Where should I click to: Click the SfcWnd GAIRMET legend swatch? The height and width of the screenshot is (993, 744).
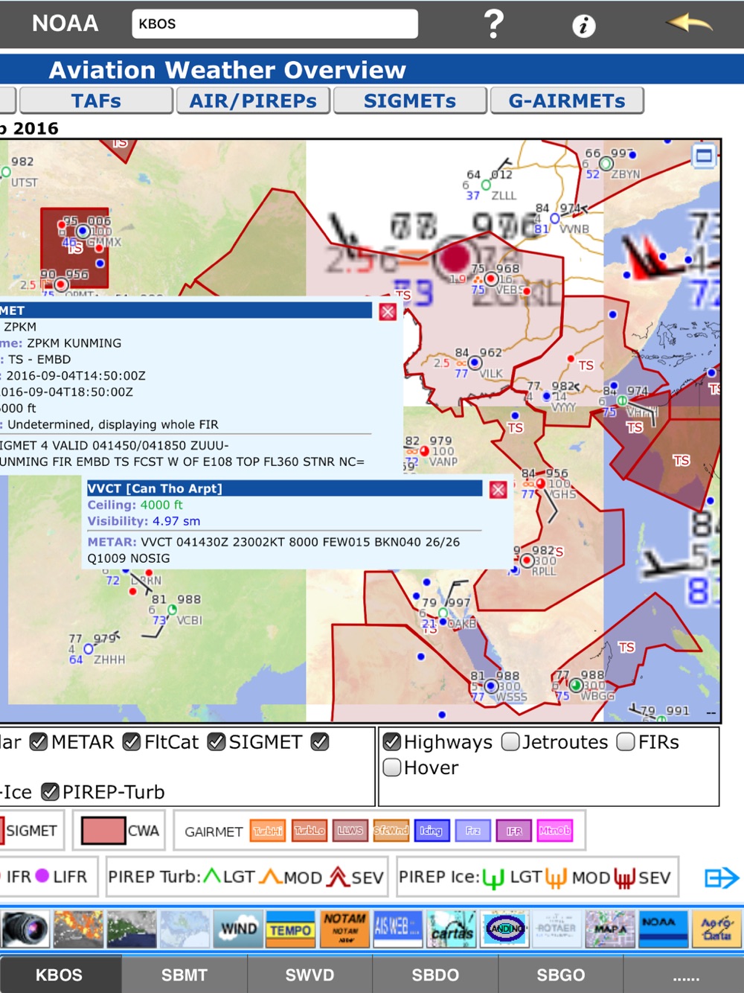click(391, 831)
